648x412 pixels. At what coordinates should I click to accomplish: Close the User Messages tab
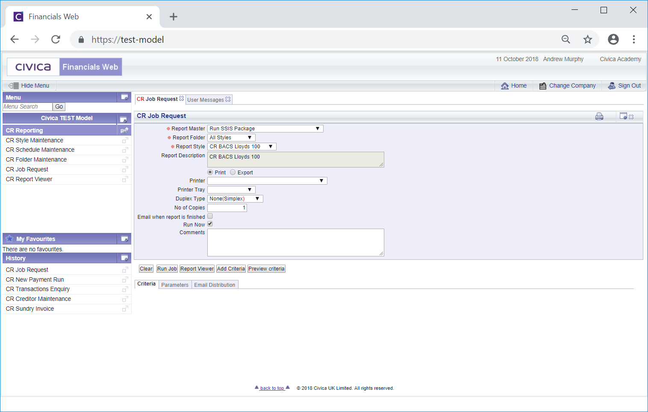(228, 99)
